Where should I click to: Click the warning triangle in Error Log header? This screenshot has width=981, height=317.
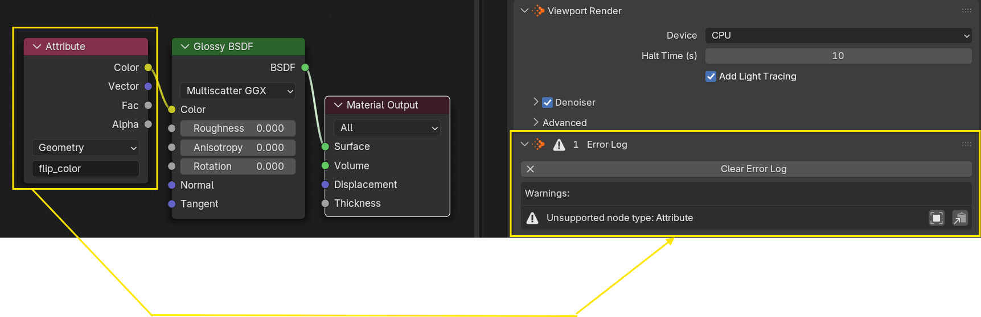click(559, 145)
